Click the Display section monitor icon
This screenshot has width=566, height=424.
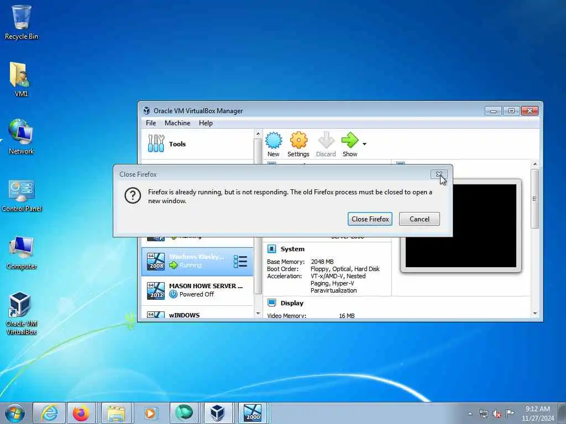(271, 303)
